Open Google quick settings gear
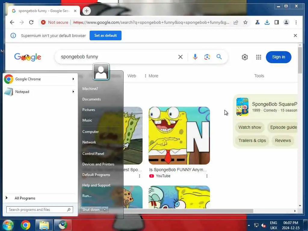This screenshot has width=308, height=231. 245,57
